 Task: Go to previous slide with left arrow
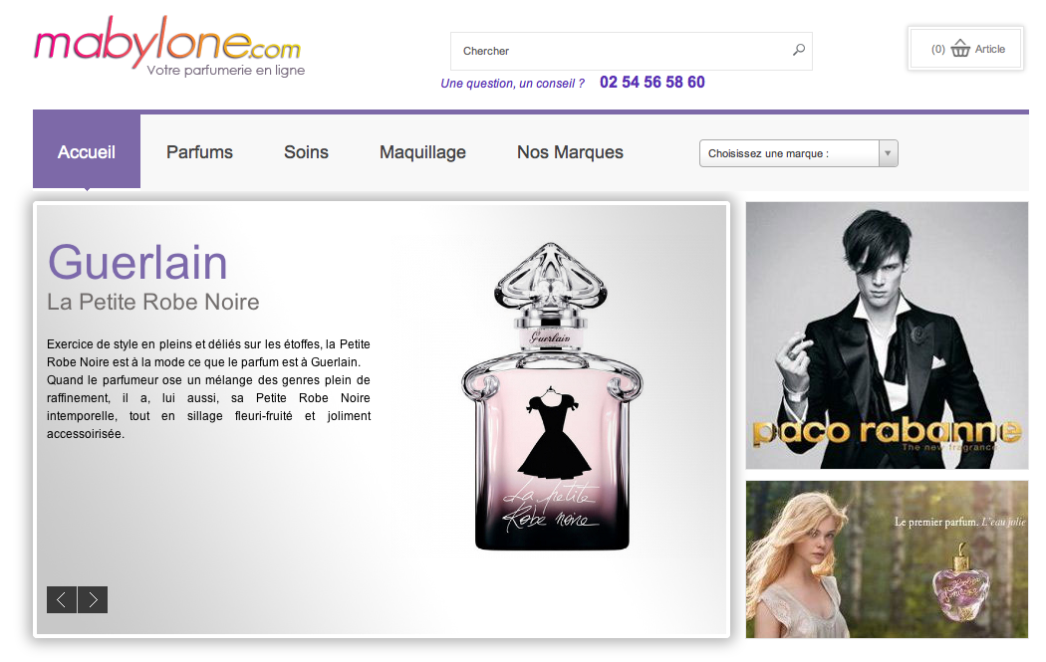click(x=62, y=599)
